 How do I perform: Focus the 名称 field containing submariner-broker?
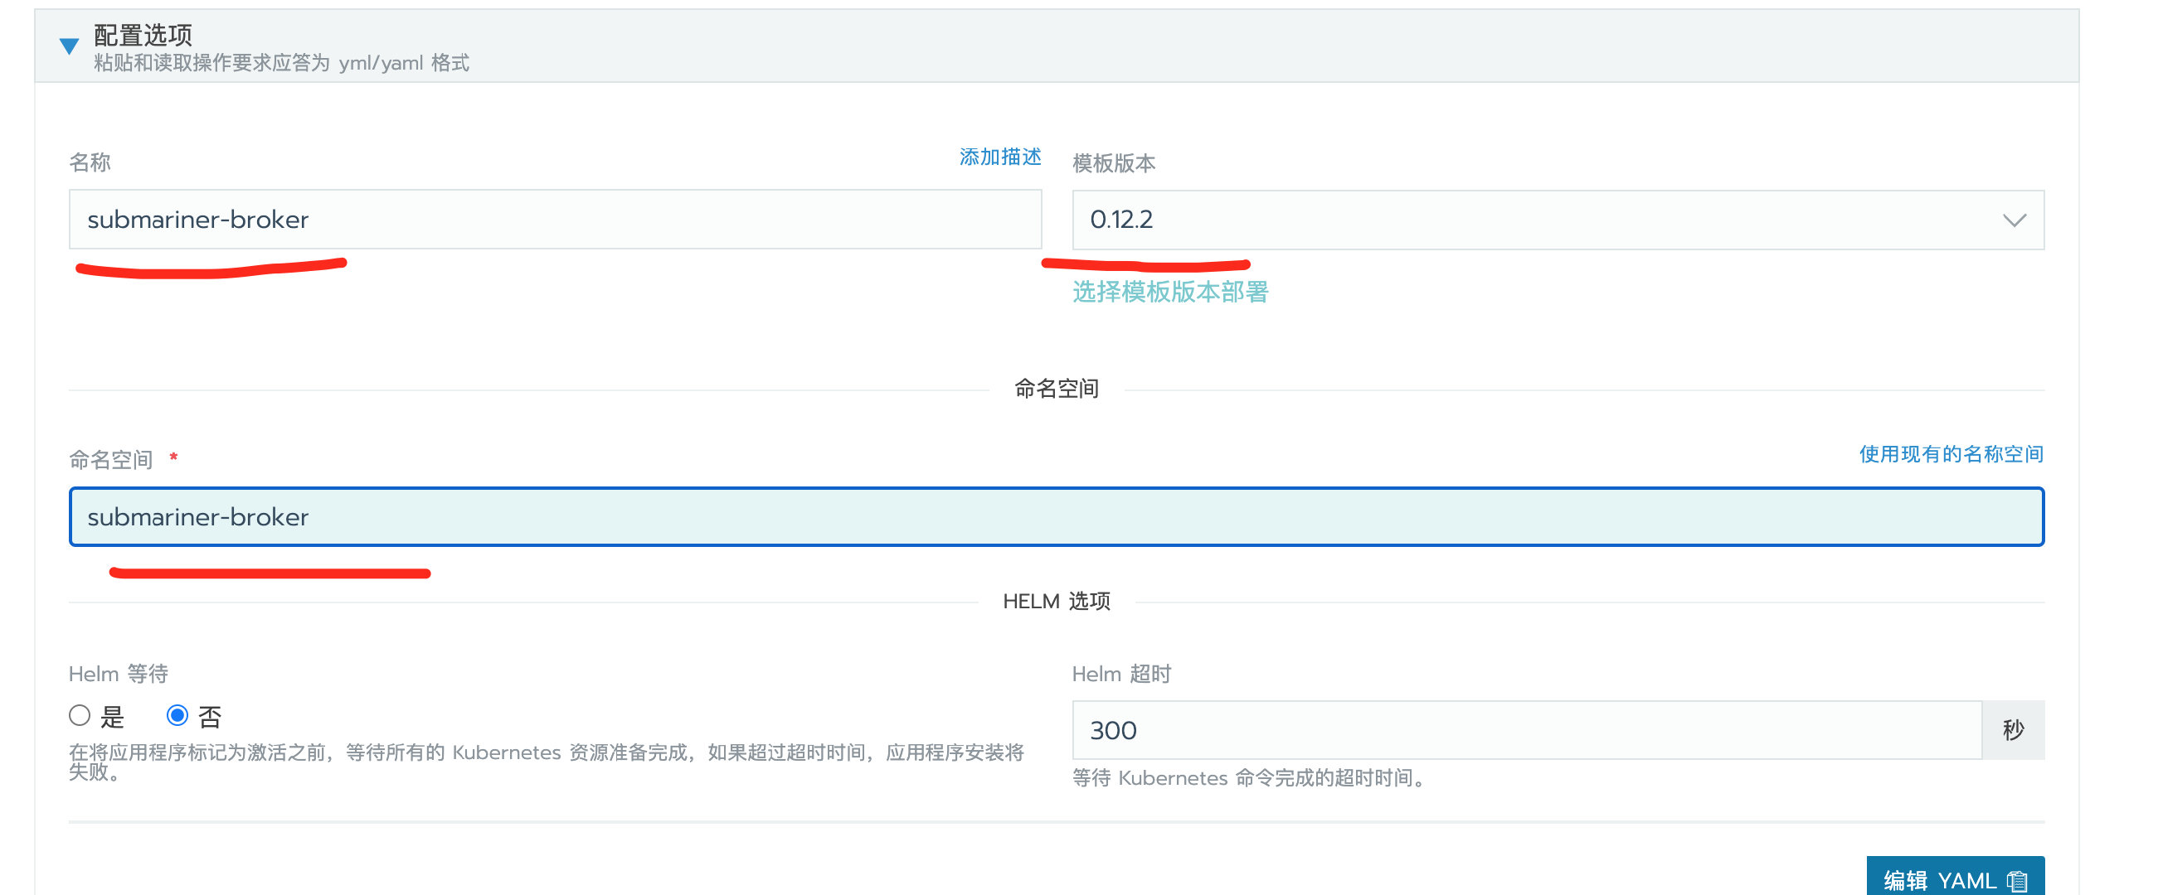tap(555, 220)
